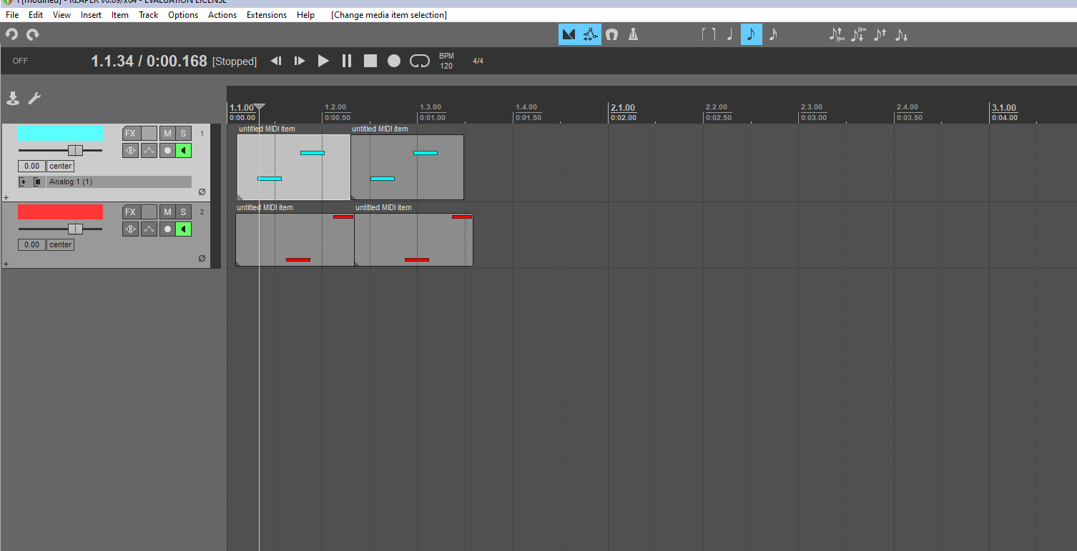Click the note octave-down (8va) icon
The height and width of the screenshot is (551, 1077).
click(858, 34)
